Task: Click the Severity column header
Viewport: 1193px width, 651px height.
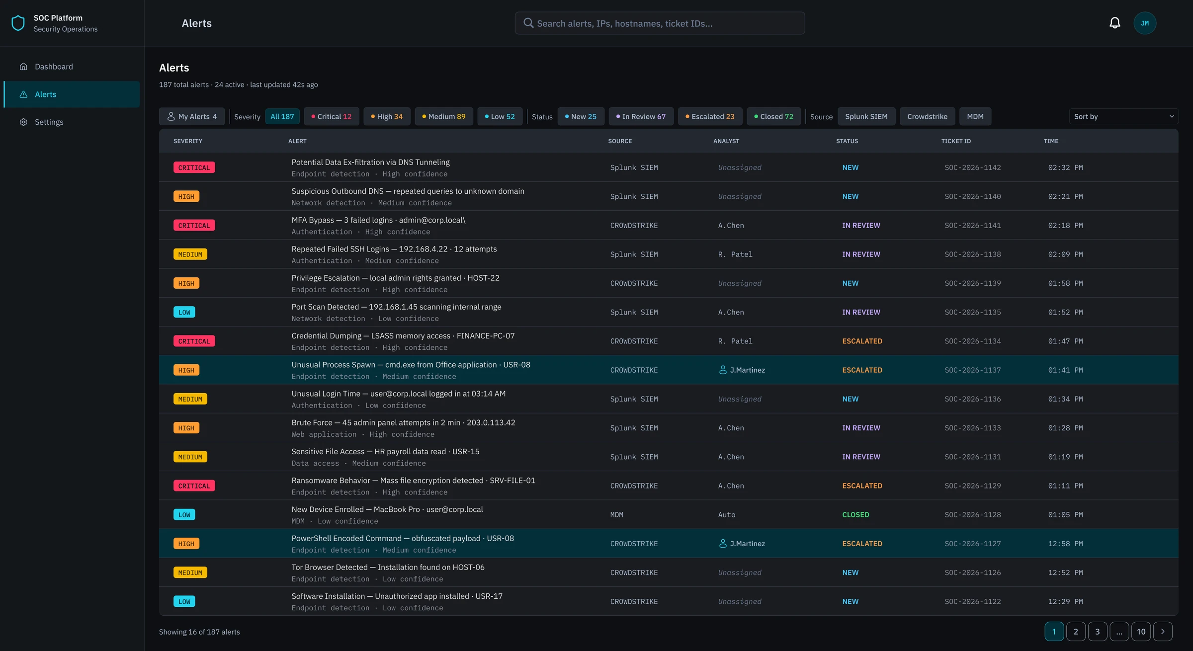Action: [x=188, y=141]
